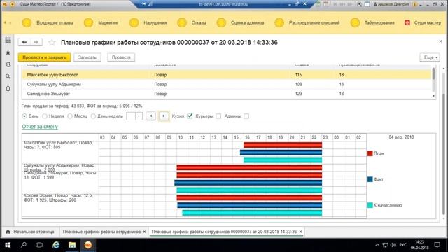Click Провести и закрыть button
Viewport: 448px width, 252px height.
(44, 57)
